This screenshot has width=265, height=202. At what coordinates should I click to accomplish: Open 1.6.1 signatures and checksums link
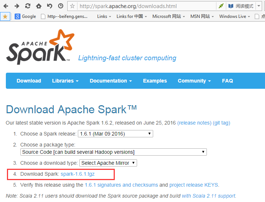point(121,185)
